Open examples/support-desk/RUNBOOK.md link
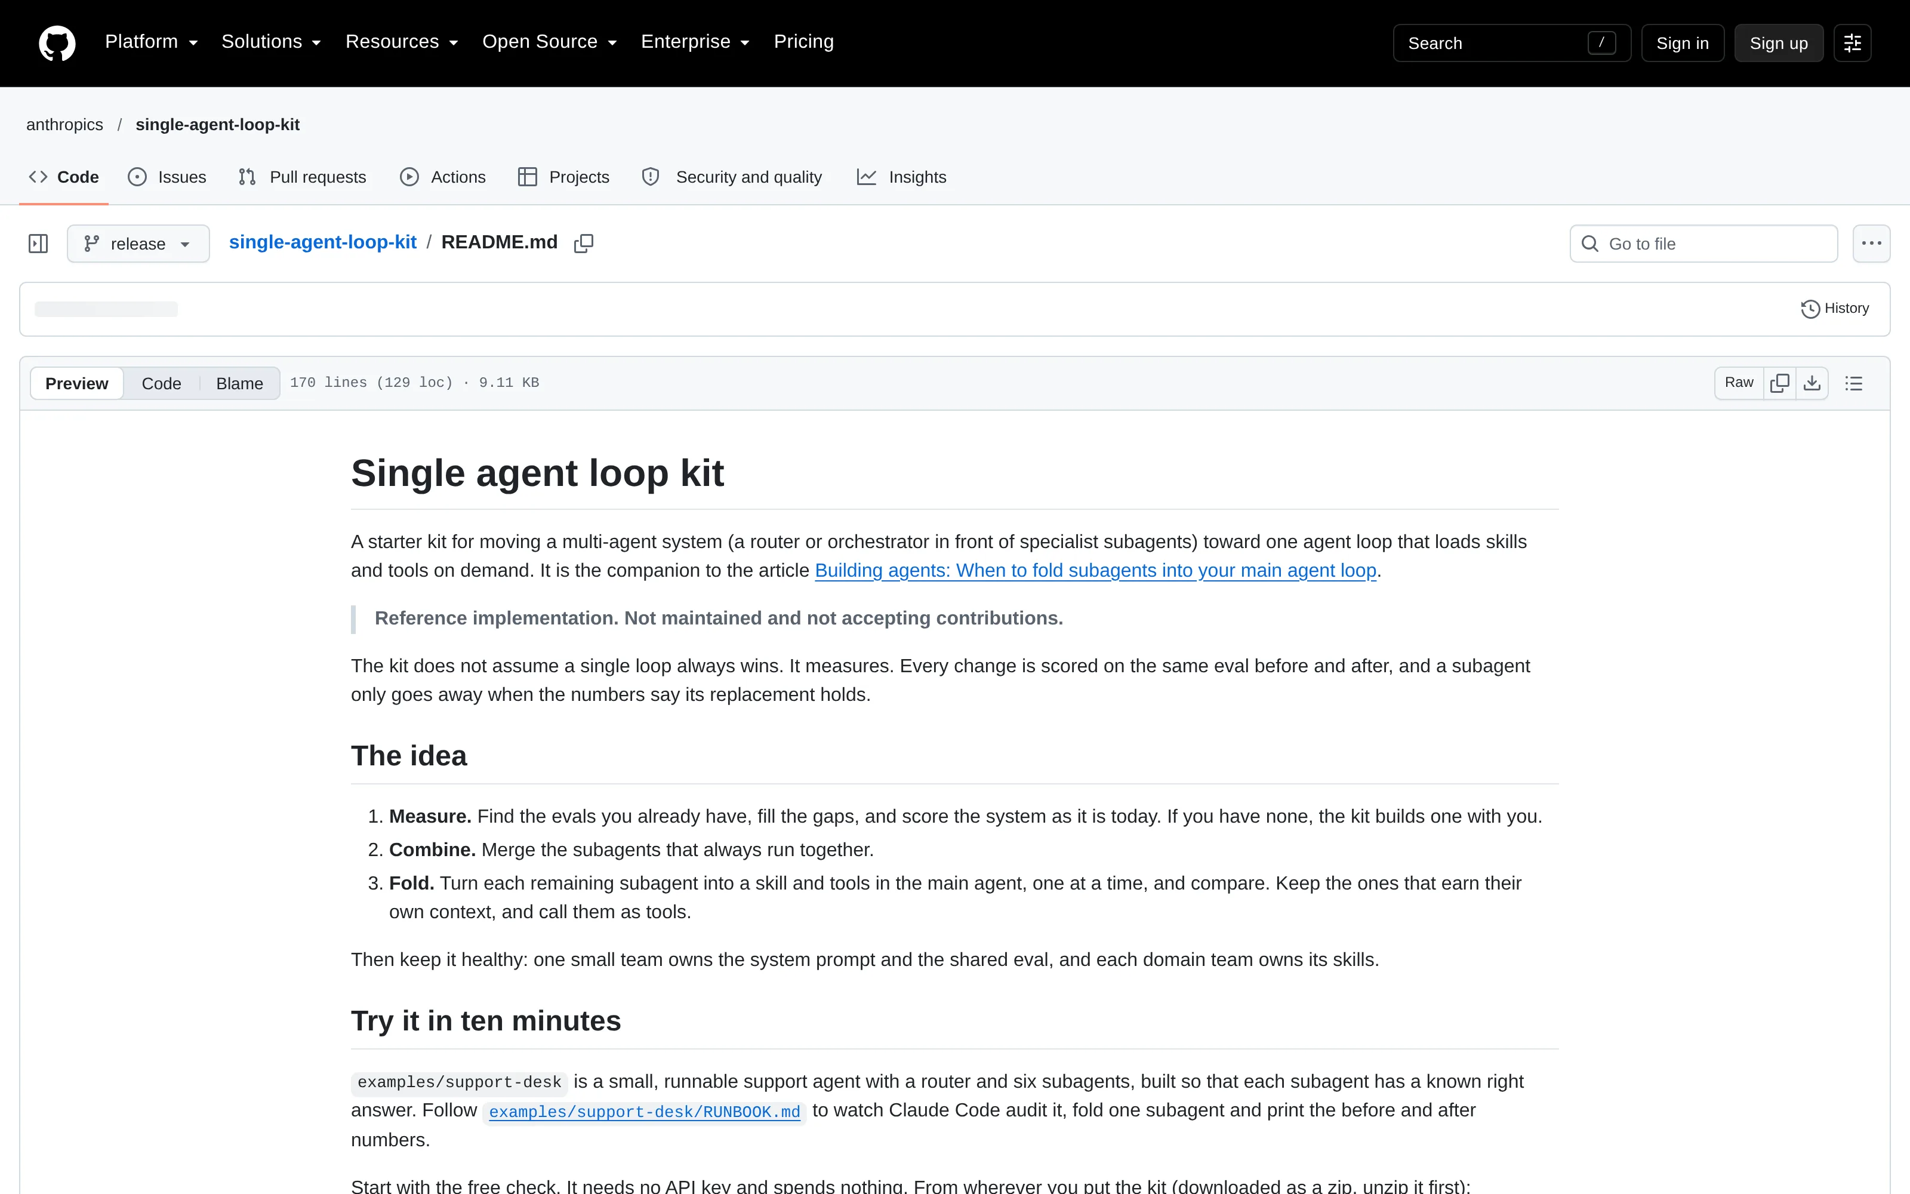Screen dimensions: 1910x1194 pos(644,1112)
